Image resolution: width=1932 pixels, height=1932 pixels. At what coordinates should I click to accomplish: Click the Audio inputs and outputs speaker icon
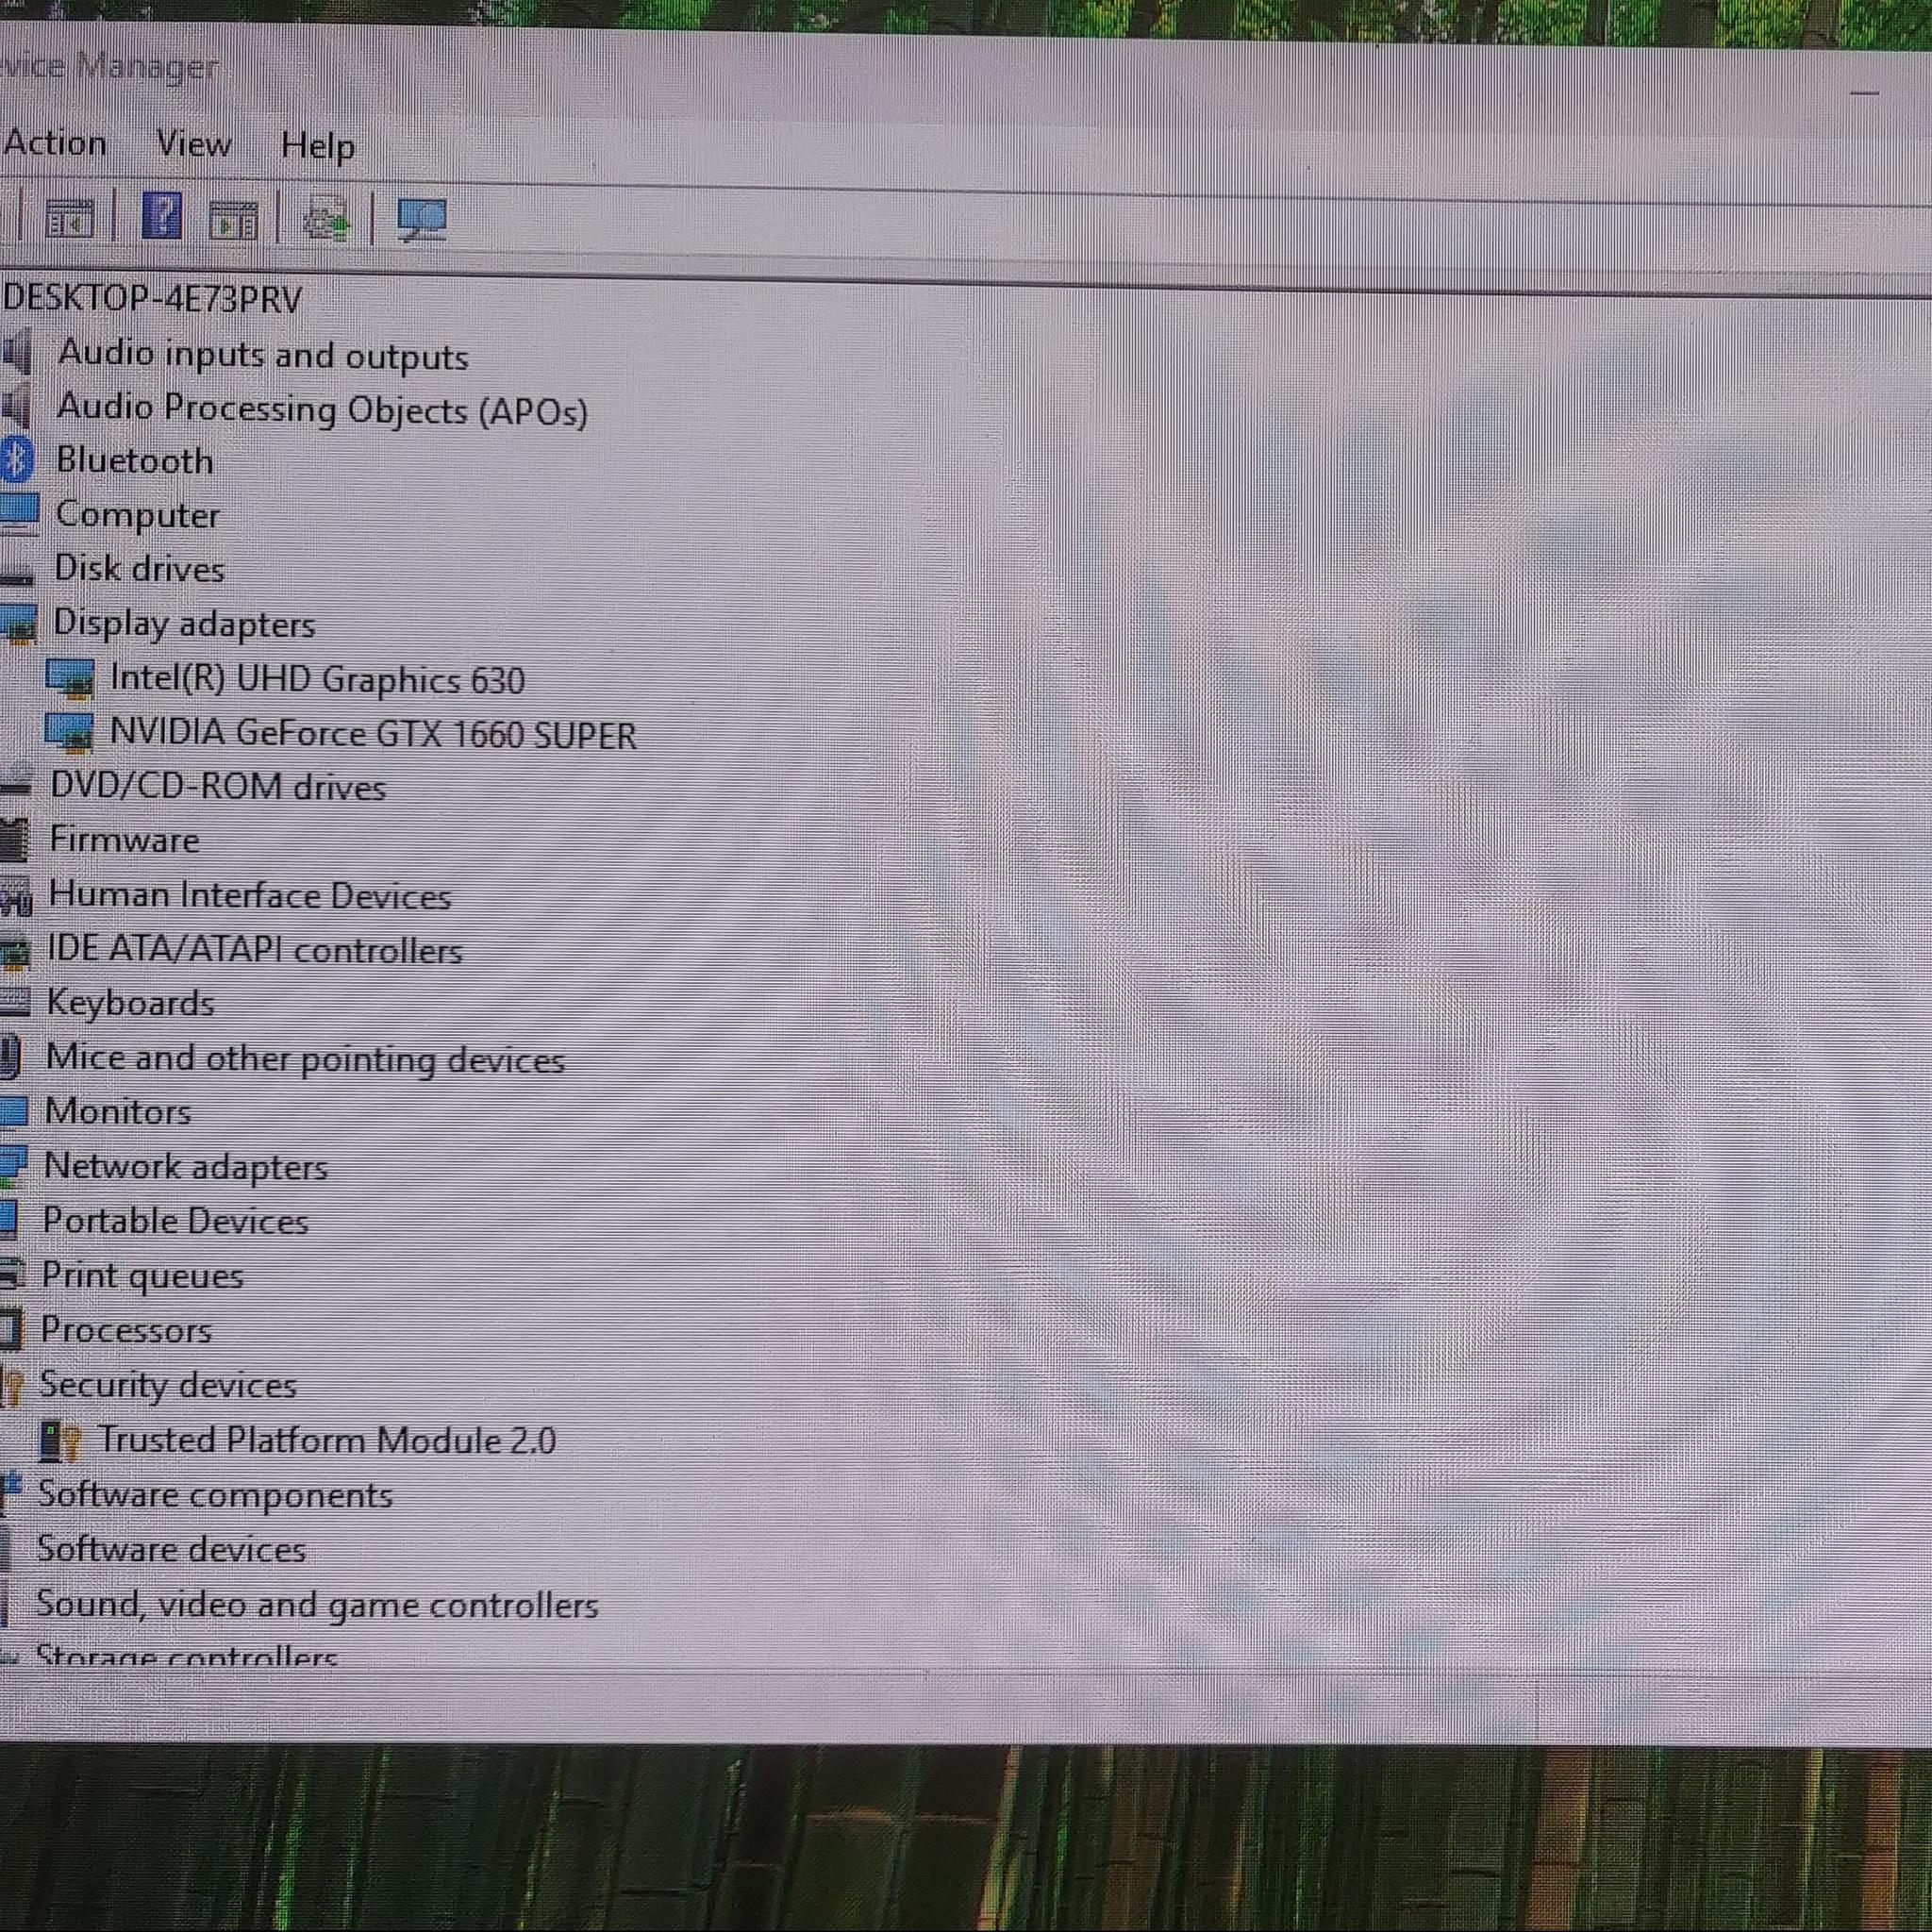tap(16, 351)
